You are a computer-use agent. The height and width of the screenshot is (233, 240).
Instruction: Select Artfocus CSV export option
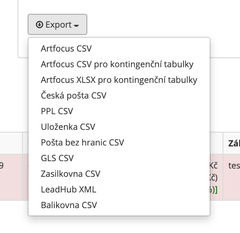click(x=119, y=48)
